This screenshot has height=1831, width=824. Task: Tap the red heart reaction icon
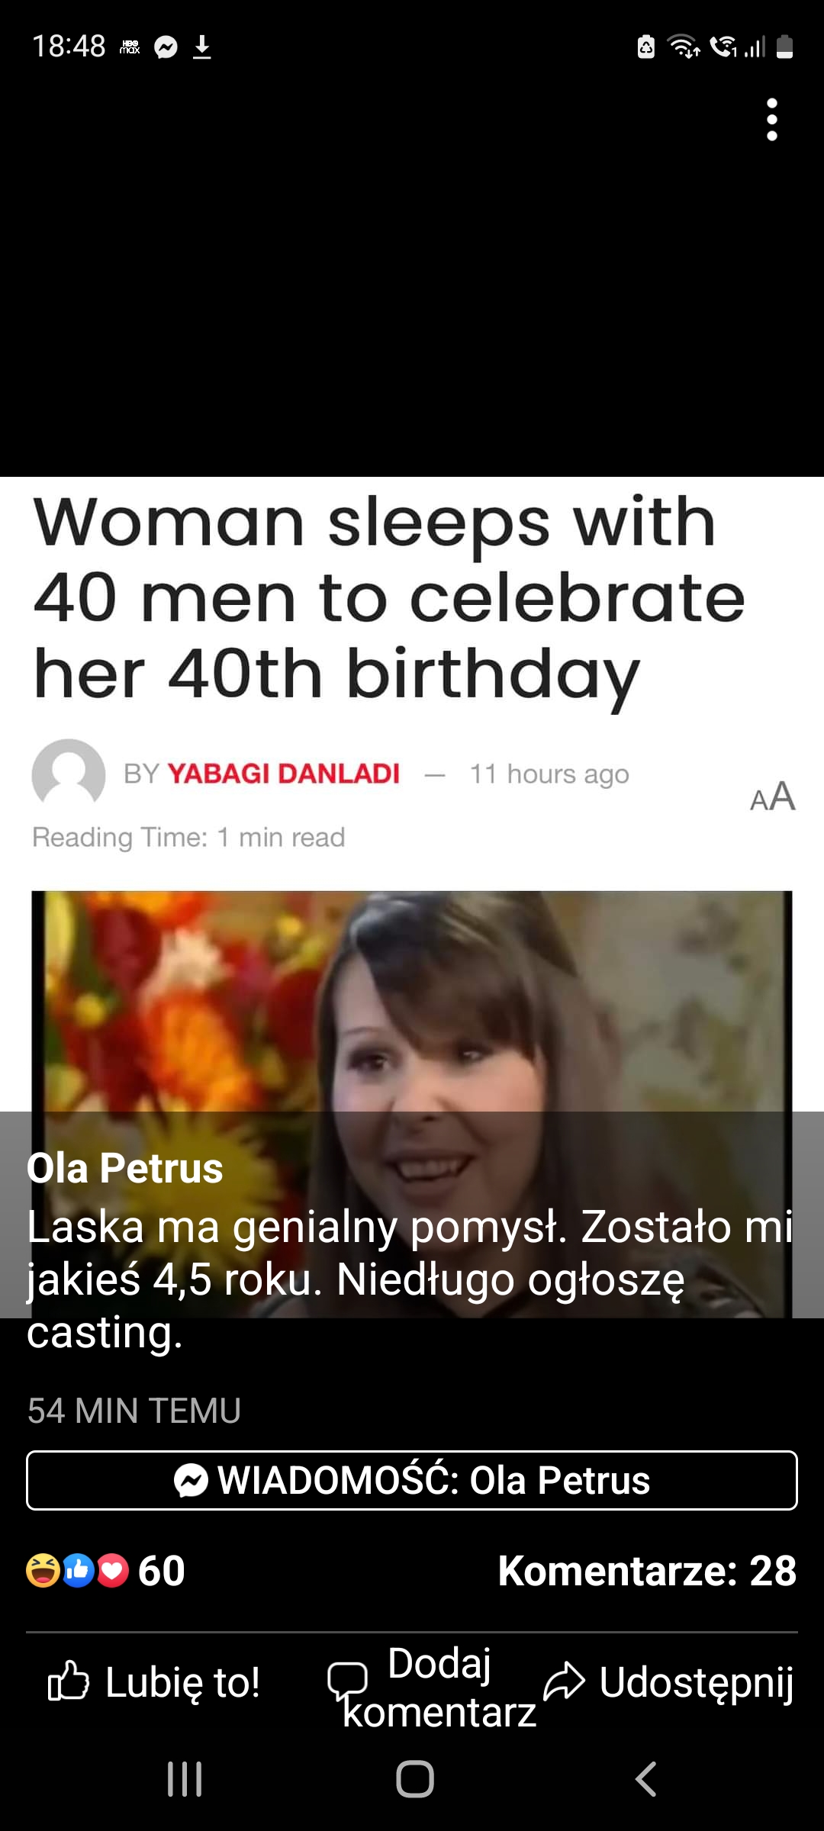tap(113, 1570)
